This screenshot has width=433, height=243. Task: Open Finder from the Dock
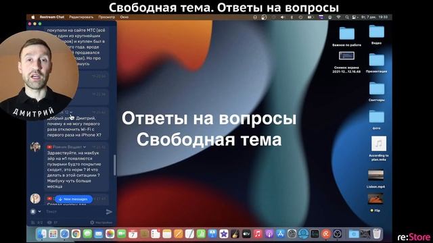click(x=42, y=234)
